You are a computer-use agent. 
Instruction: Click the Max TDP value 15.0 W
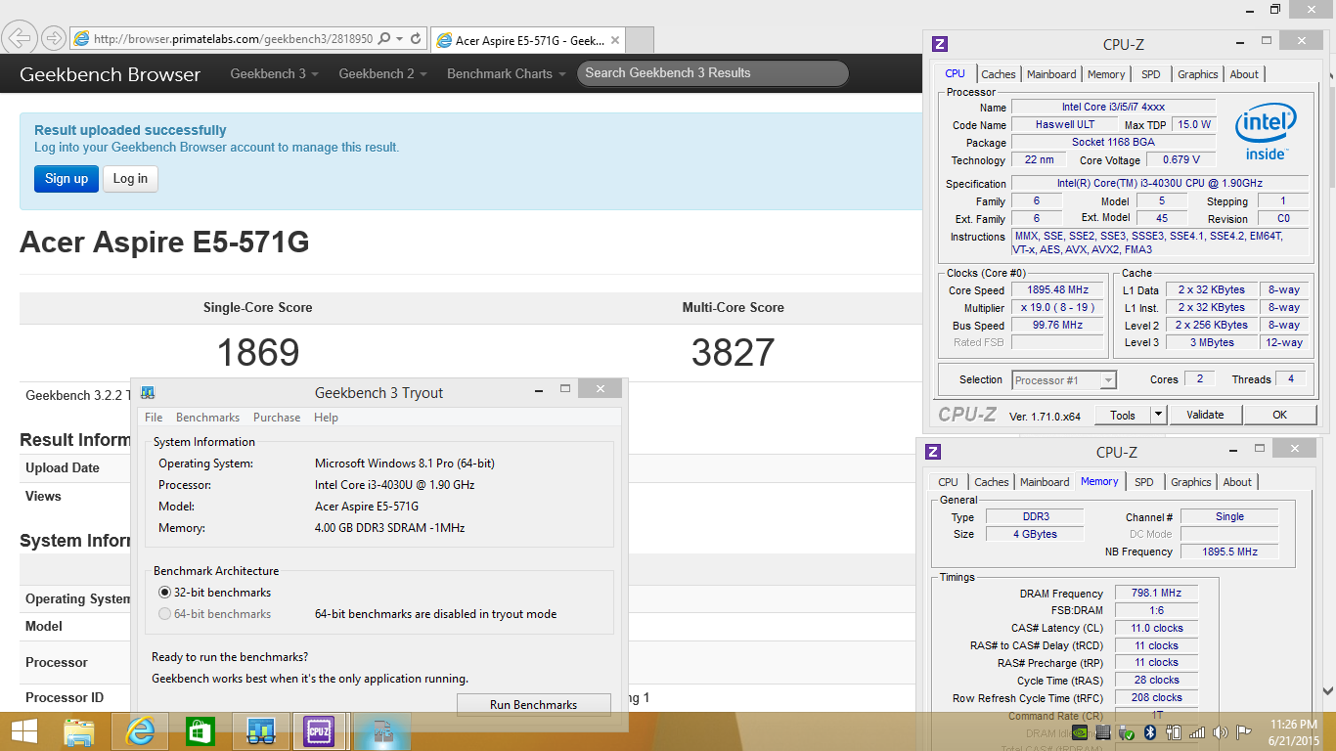click(x=1193, y=125)
